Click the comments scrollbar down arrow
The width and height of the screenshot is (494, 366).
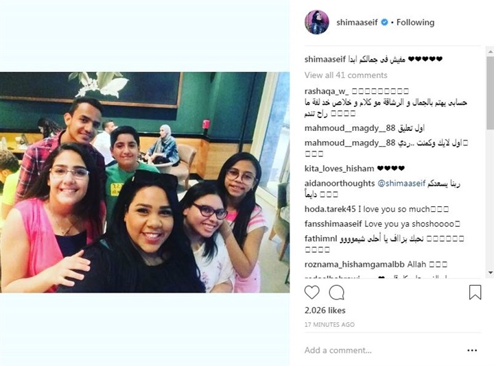coord(490,273)
